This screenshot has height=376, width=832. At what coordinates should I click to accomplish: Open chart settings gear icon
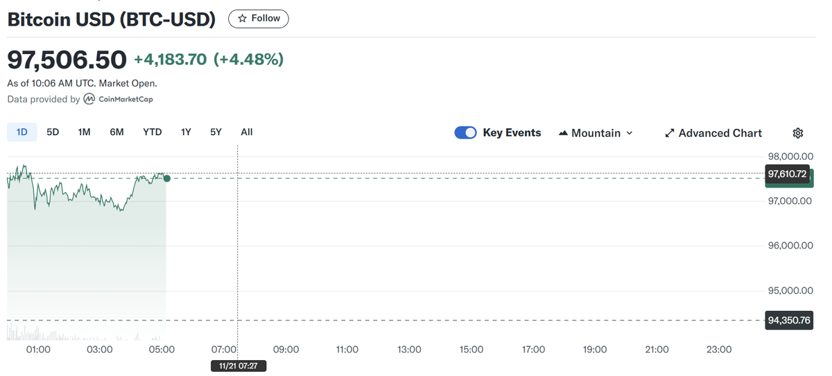(798, 133)
